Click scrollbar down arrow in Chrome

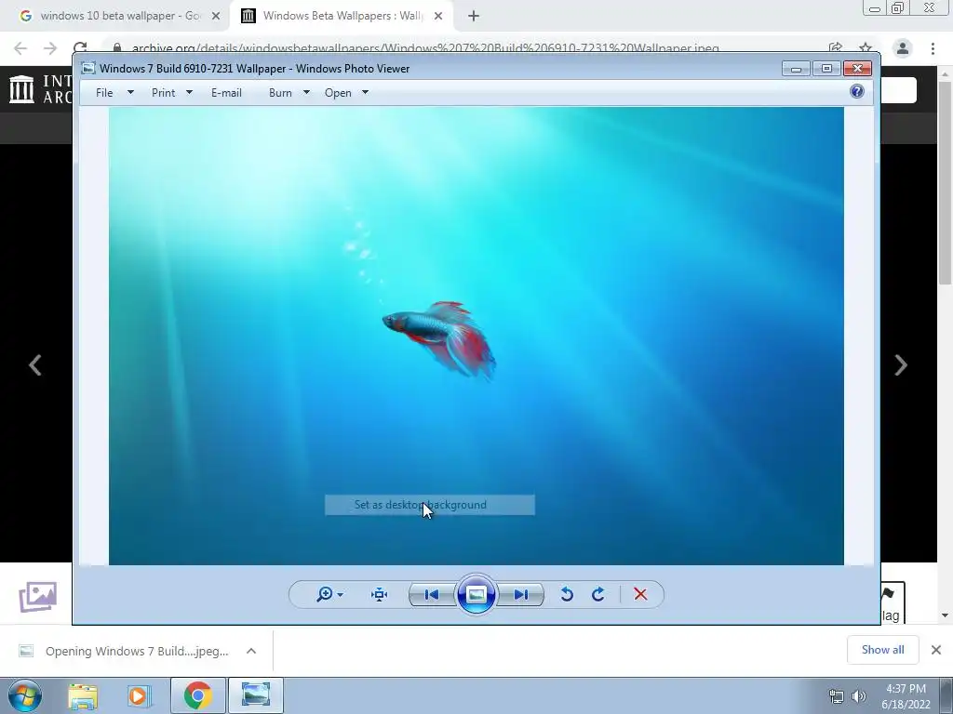click(945, 615)
